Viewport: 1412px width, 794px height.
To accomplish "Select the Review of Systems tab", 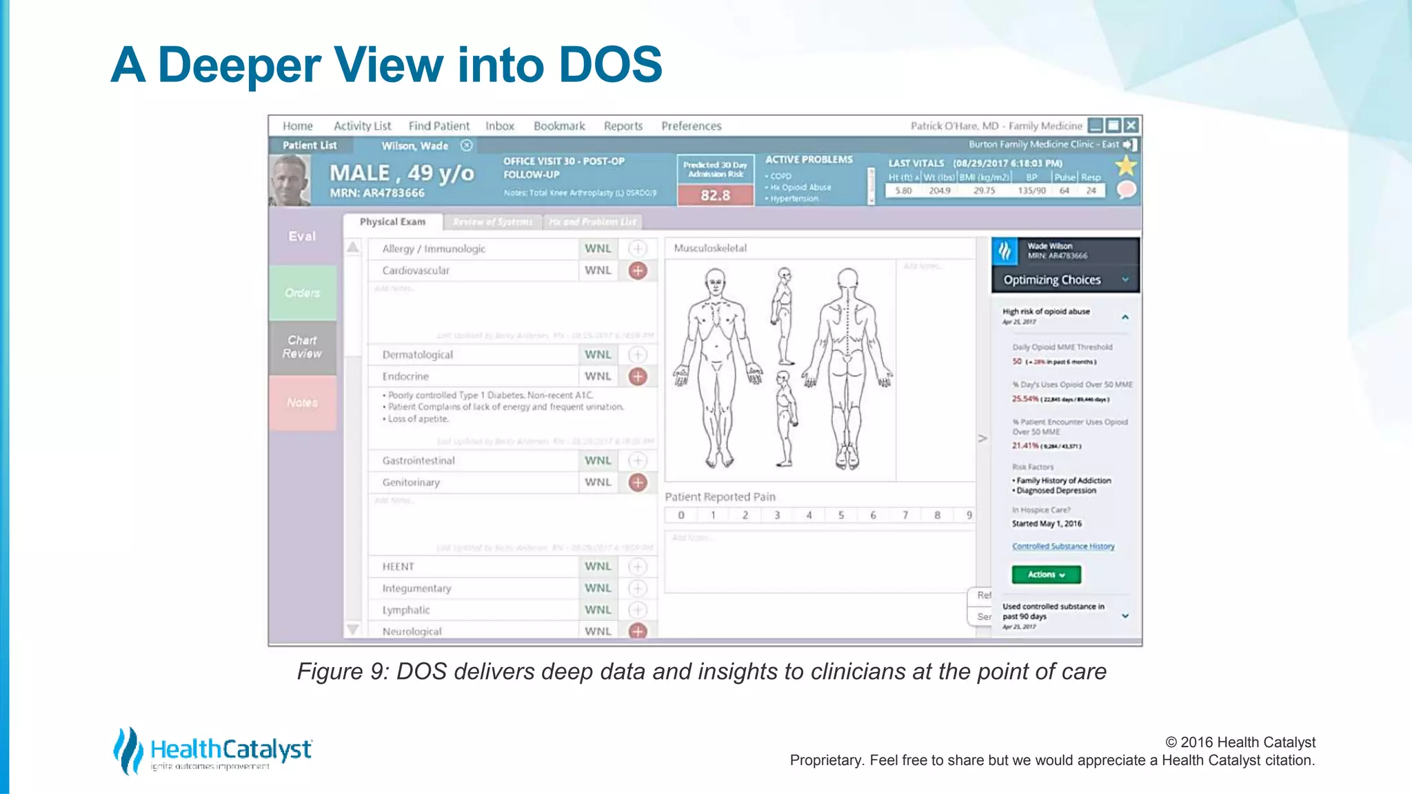I will (x=492, y=222).
